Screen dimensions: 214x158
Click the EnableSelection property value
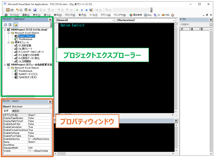click(x=40, y=139)
